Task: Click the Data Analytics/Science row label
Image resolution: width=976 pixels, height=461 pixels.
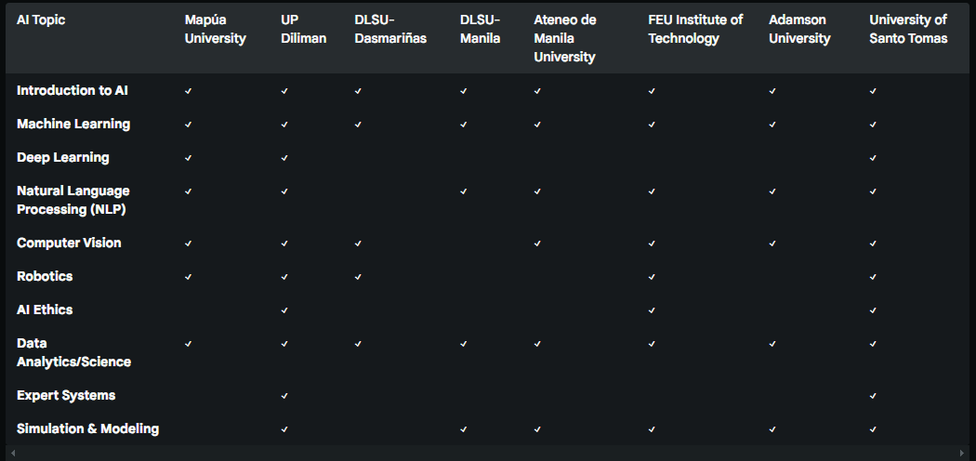Action: point(73,352)
